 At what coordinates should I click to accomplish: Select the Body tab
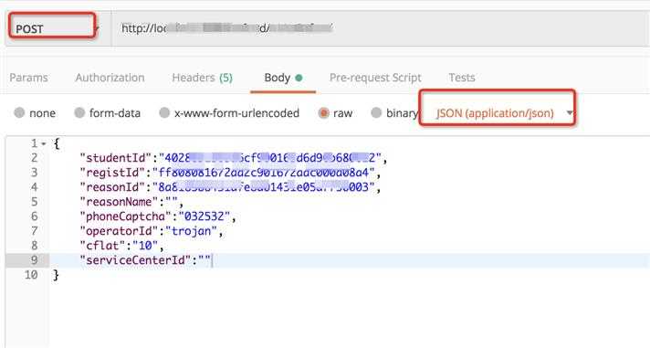pos(283,78)
